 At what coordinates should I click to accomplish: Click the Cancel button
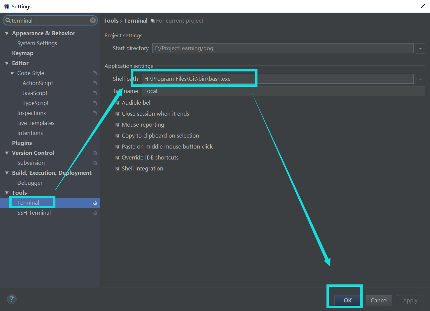pyautogui.click(x=379, y=300)
